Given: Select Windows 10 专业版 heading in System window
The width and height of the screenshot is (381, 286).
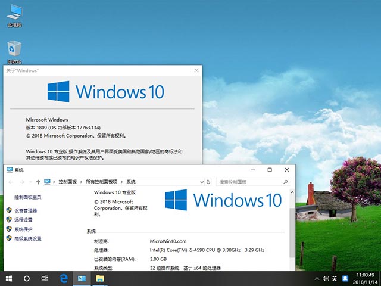Looking at the screenshot, I should point(115,192).
